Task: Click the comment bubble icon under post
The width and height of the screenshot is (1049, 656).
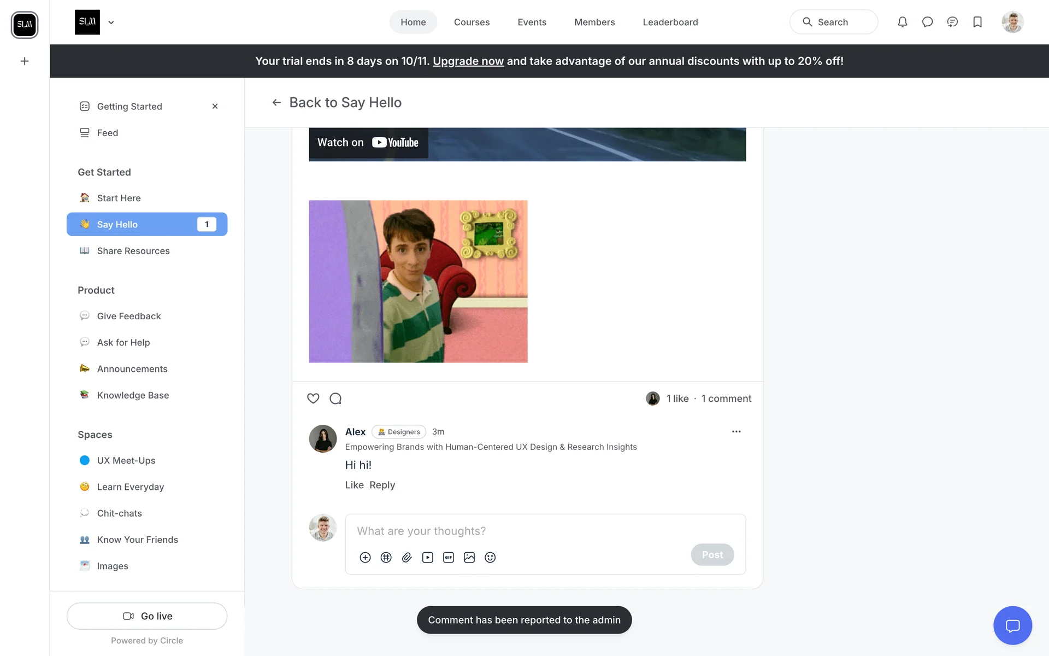Action: tap(335, 399)
